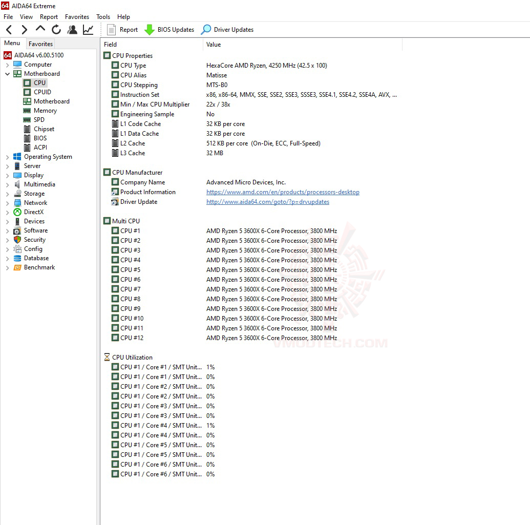Open the Tools menu
The width and height of the screenshot is (530, 525).
pyautogui.click(x=103, y=17)
